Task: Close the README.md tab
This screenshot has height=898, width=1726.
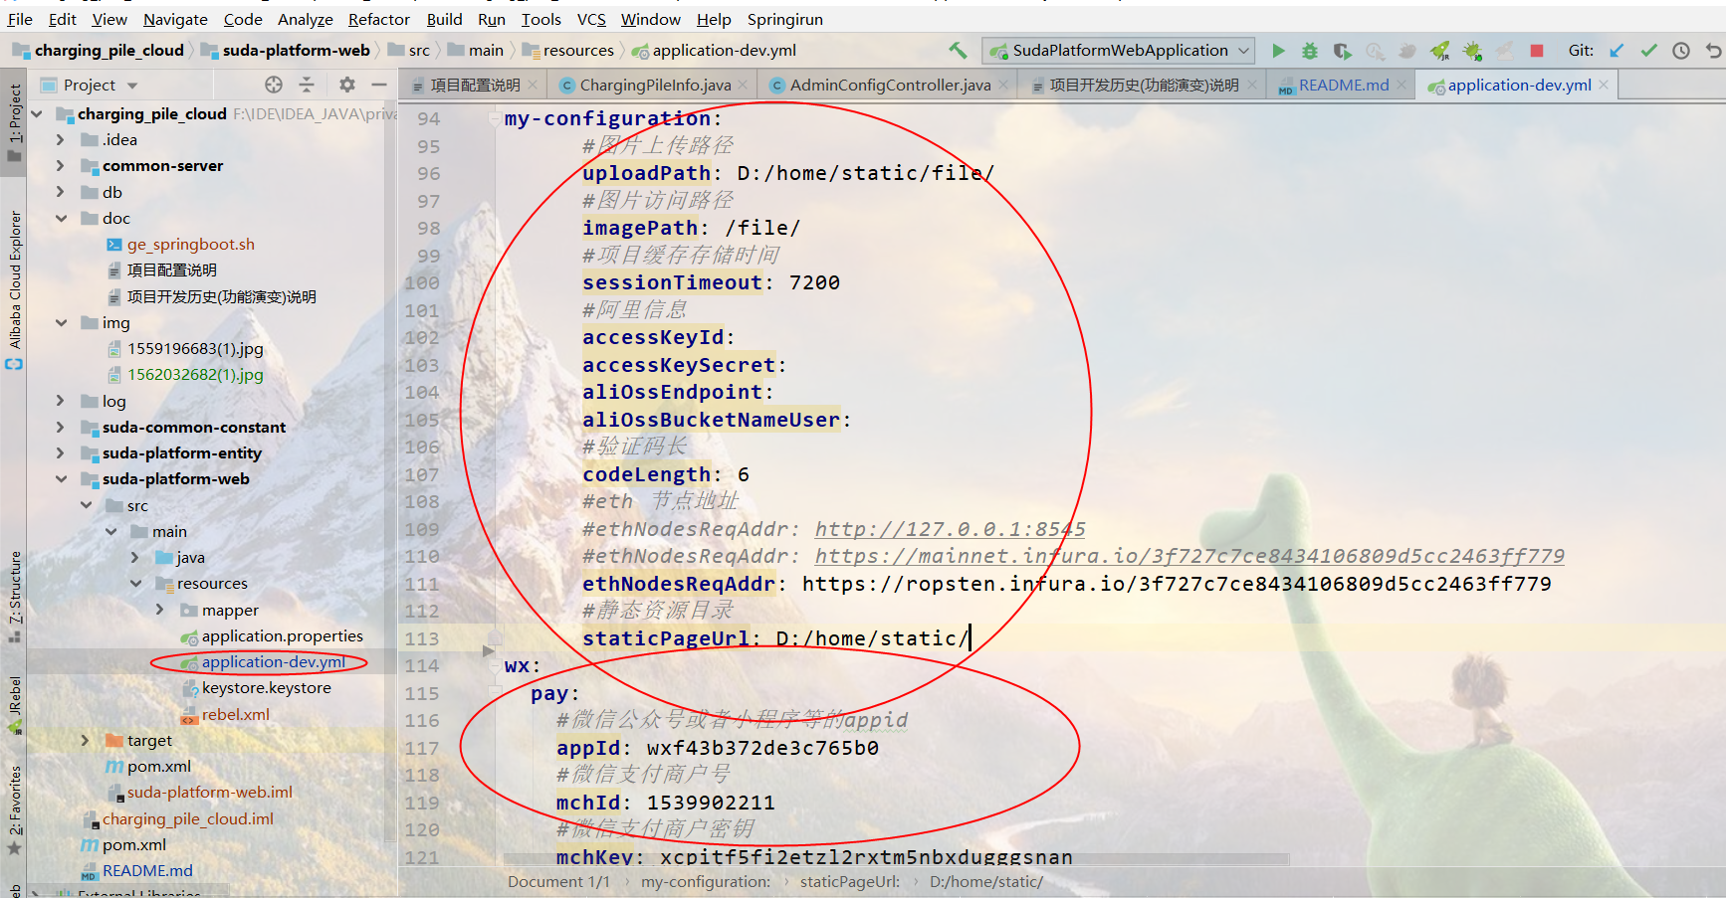Action: tap(1402, 86)
